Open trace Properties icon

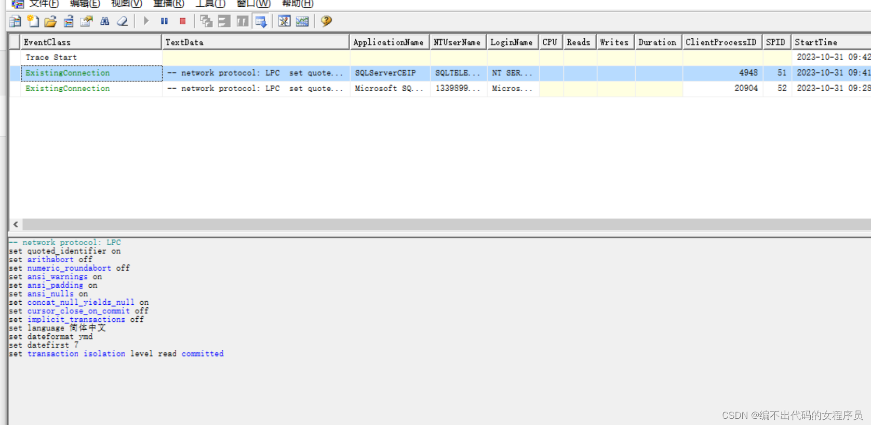click(86, 21)
